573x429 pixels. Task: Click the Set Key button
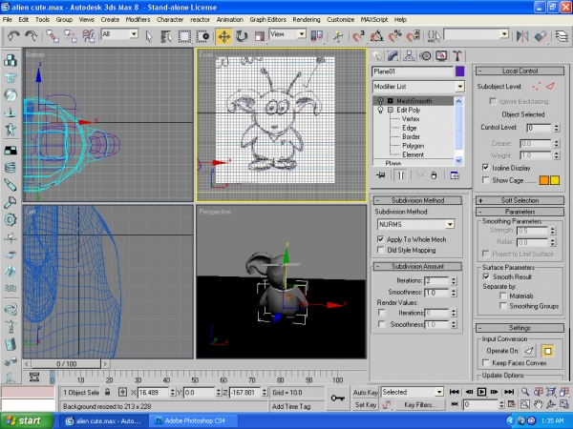365,404
